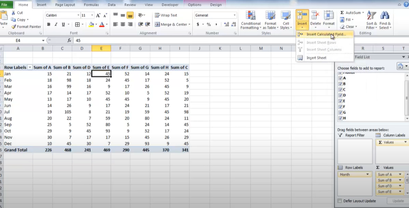Screen dimensions: 409x208
Task: Uncheck field F in Field List
Action: [x=340, y=107]
